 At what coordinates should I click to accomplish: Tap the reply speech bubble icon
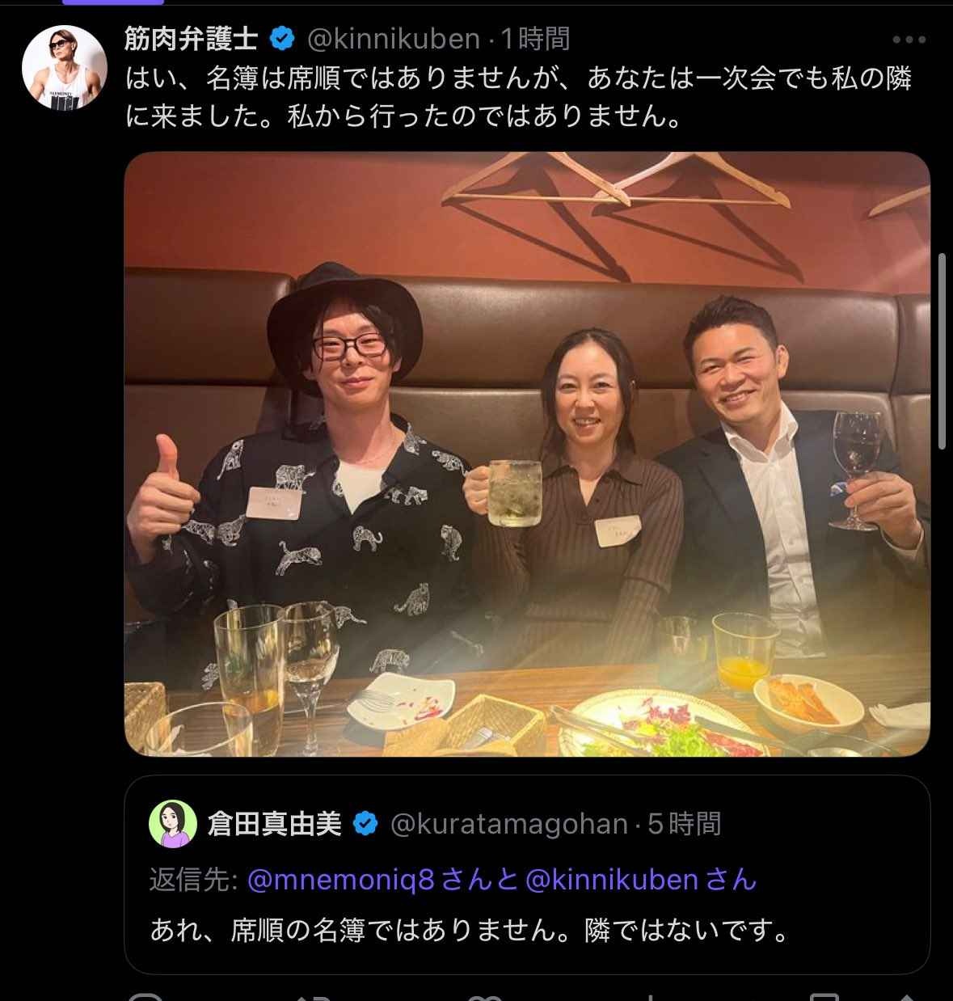pyautogui.click(x=145, y=995)
